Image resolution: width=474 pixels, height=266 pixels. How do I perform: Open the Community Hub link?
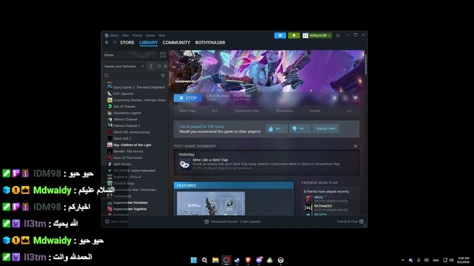(247, 111)
